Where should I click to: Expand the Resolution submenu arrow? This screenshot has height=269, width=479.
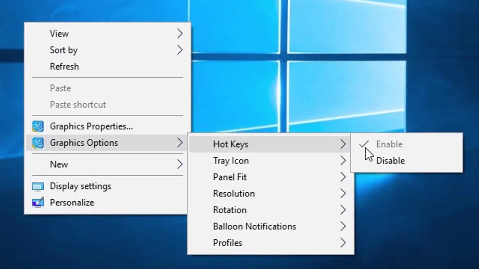[x=343, y=194]
